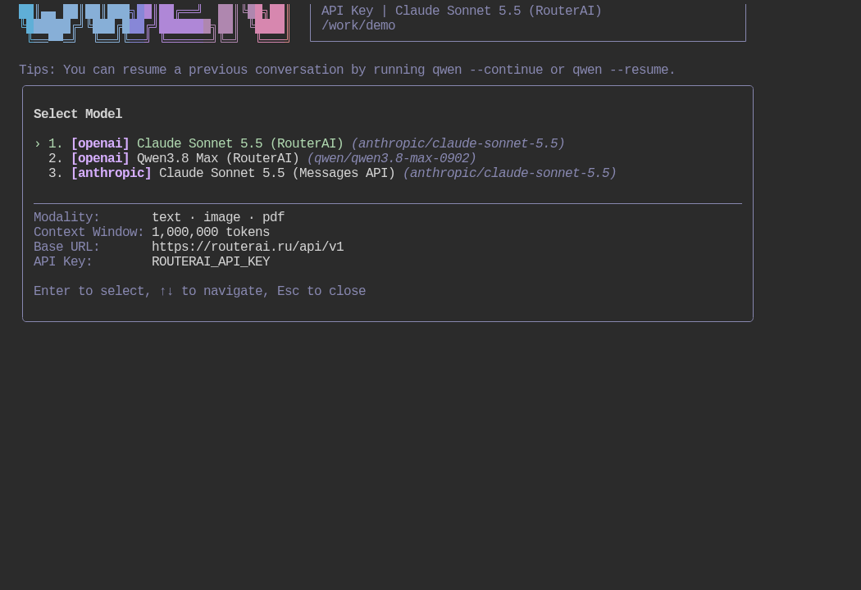Choose Qwen3.8 Max (RouterAI) in the model list
This screenshot has width=861, height=590.
[x=262, y=158]
